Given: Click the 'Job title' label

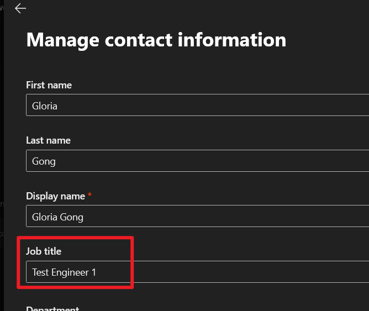Looking at the screenshot, I should [x=44, y=251].
